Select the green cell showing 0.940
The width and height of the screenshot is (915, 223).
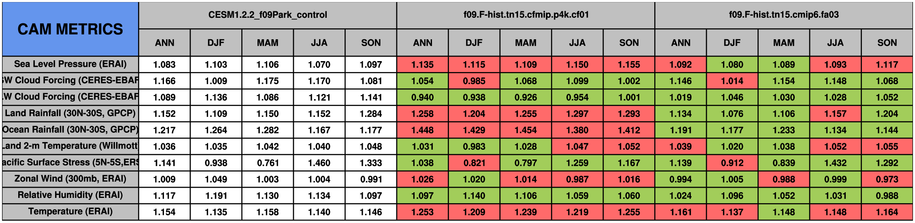422,97
